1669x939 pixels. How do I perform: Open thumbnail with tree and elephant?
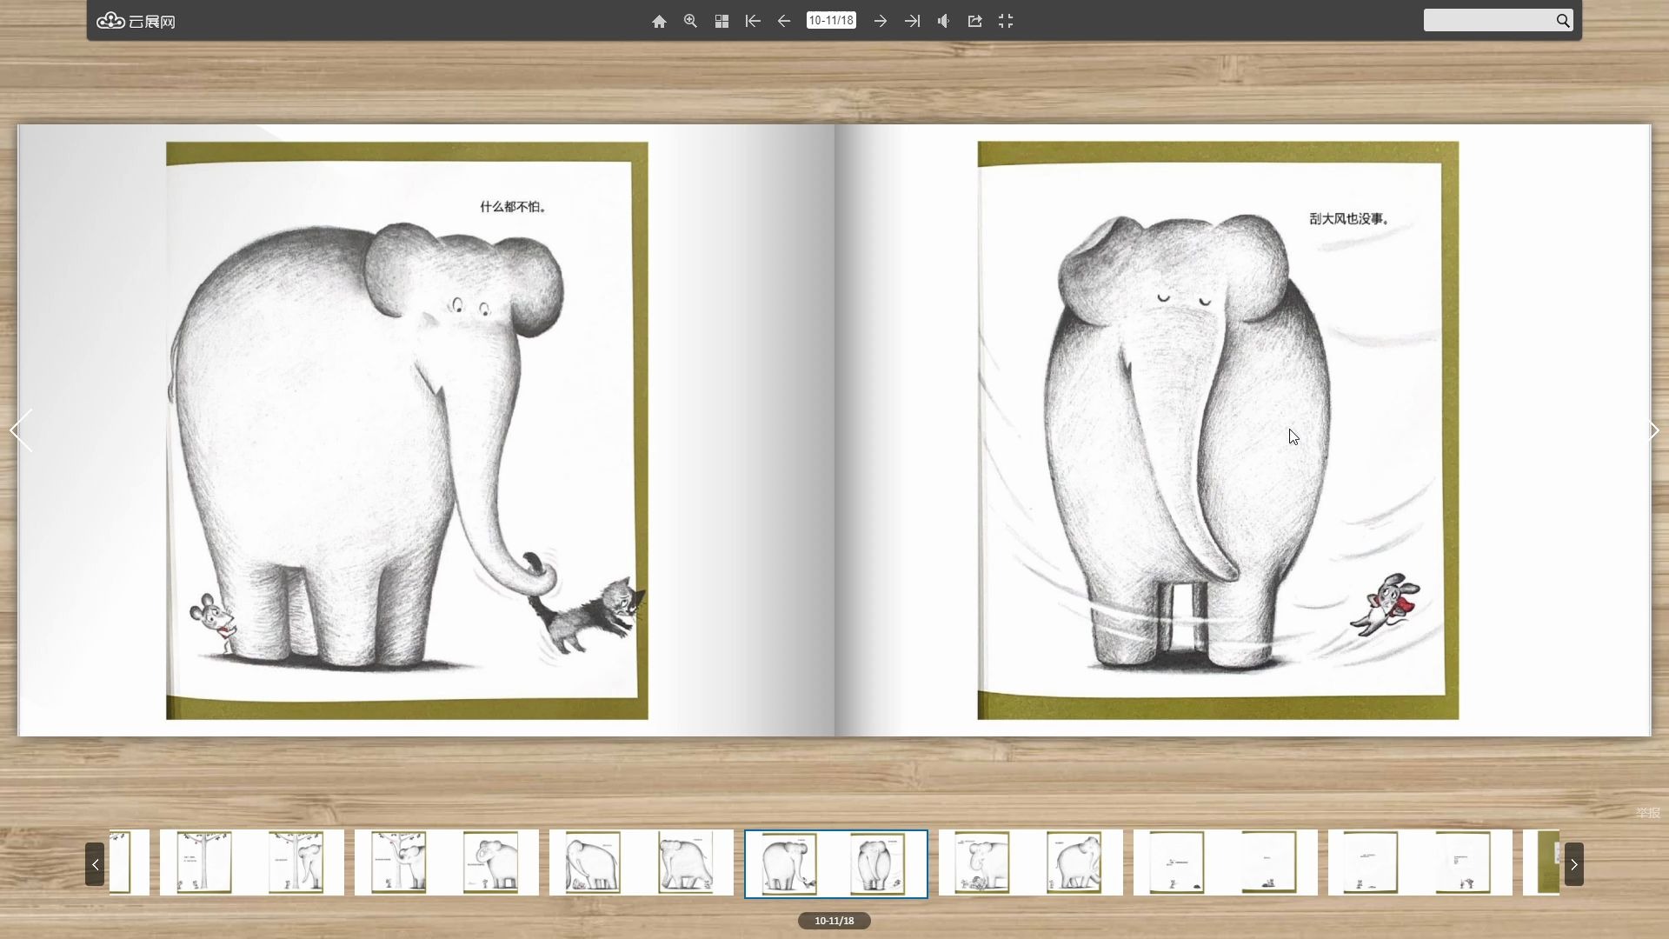pyautogui.click(x=447, y=862)
